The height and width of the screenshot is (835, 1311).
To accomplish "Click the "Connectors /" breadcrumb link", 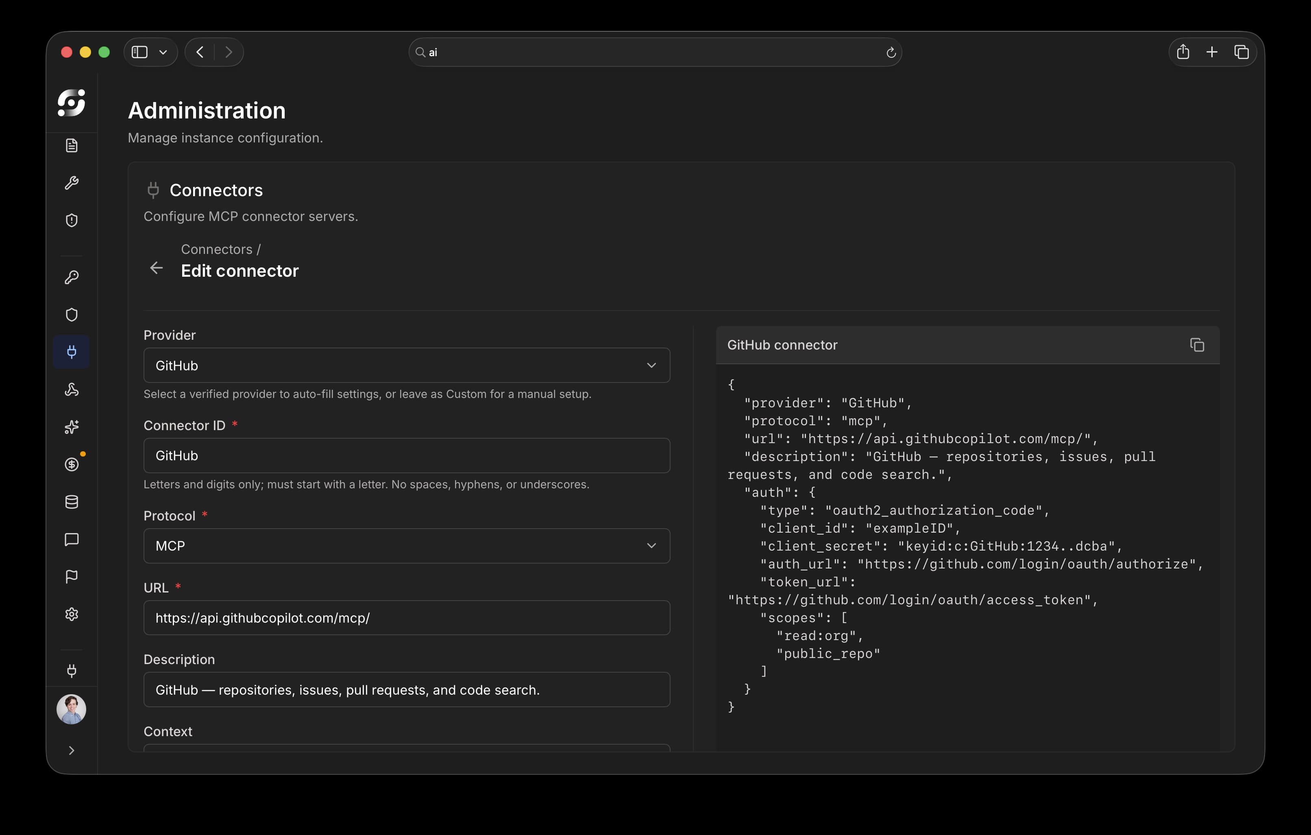I will pyautogui.click(x=220, y=249).
